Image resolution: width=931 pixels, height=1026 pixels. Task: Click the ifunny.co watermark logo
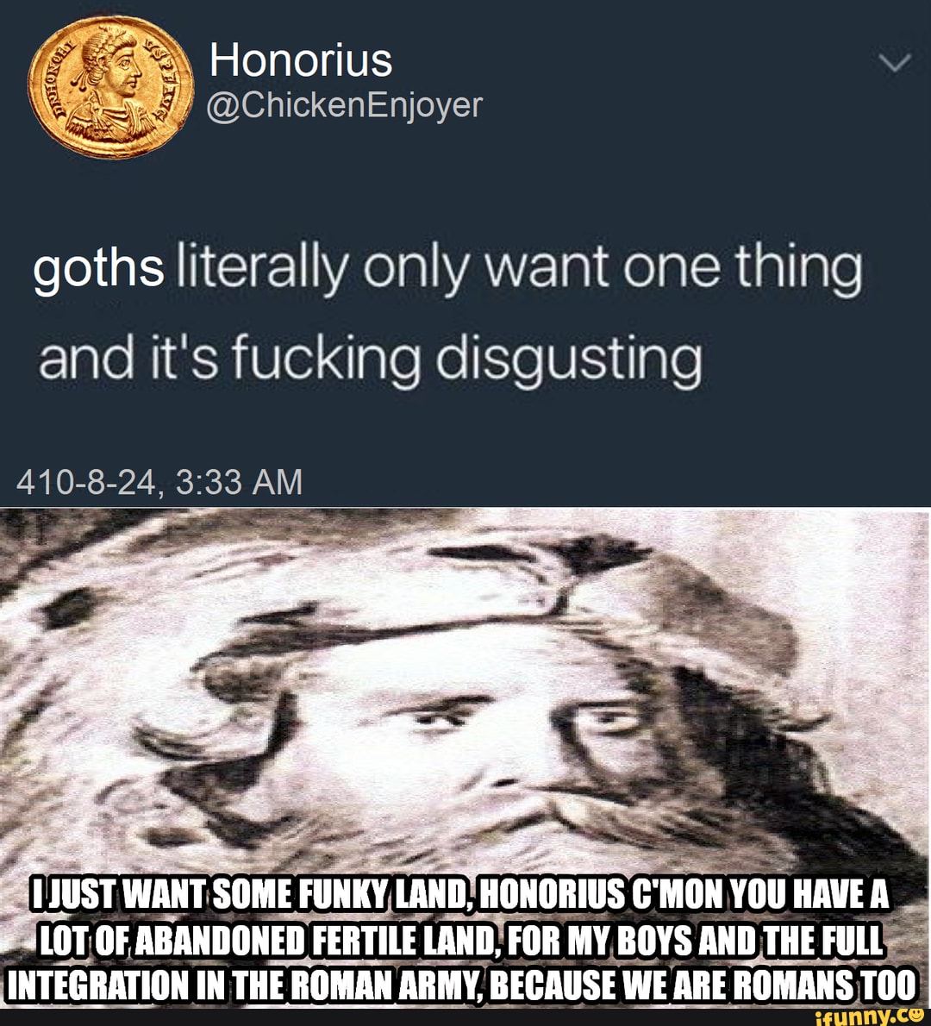[x=870, y=1017]
